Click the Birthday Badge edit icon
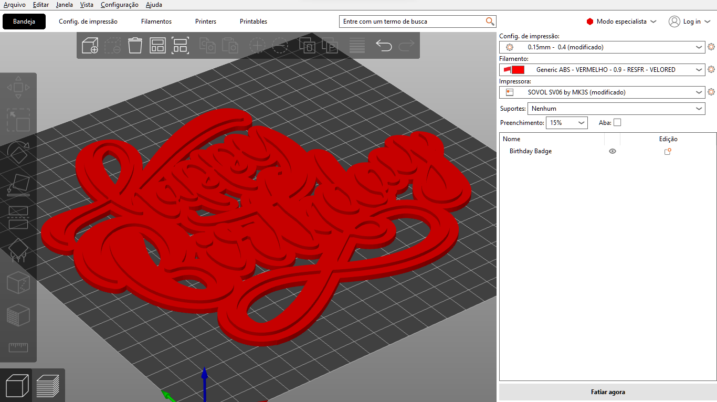The image size is (717, 402). [x=668, y=151]
